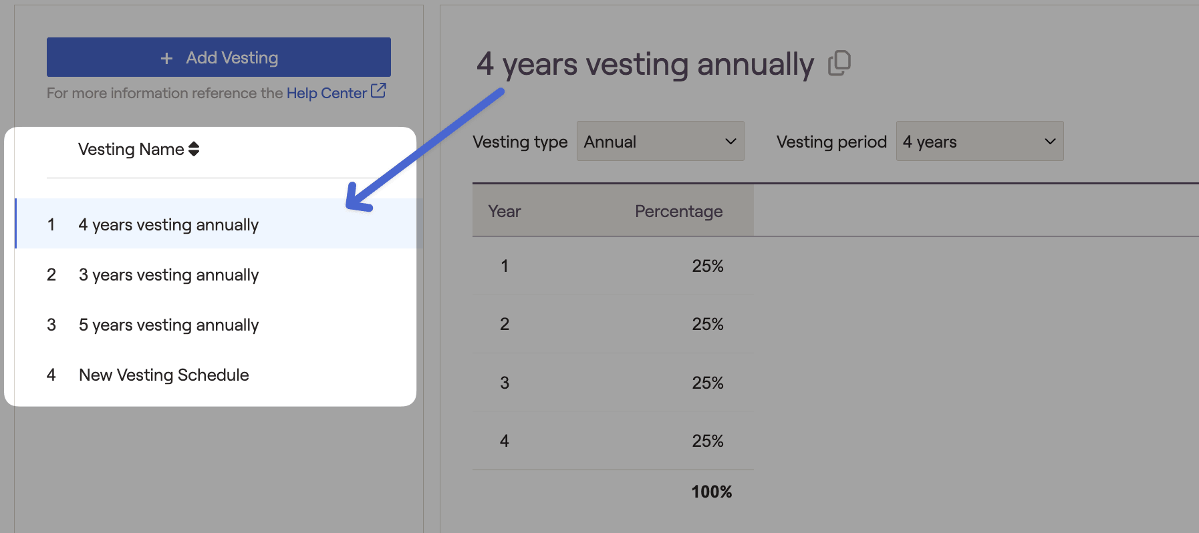Image resolution: width=1199 pixels, height=533 pixels.
Task: Click the plus icon on Add Vesting
Action: (166, 59)
